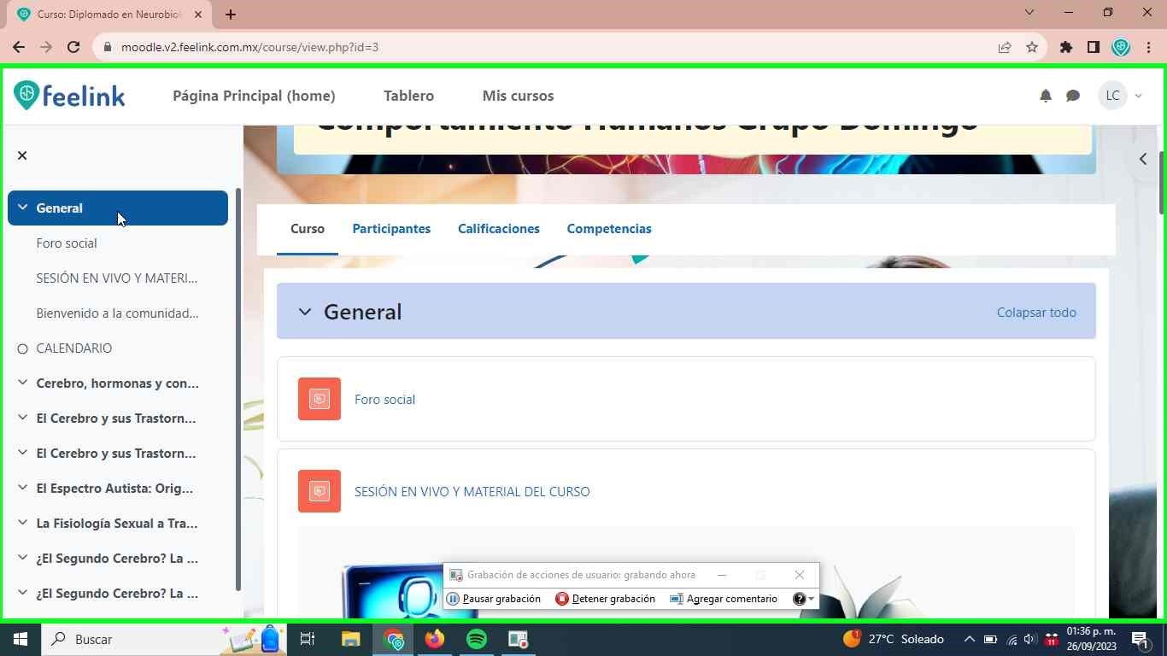
Task: Open the Foro social activity icon
Action: point(318,398)
